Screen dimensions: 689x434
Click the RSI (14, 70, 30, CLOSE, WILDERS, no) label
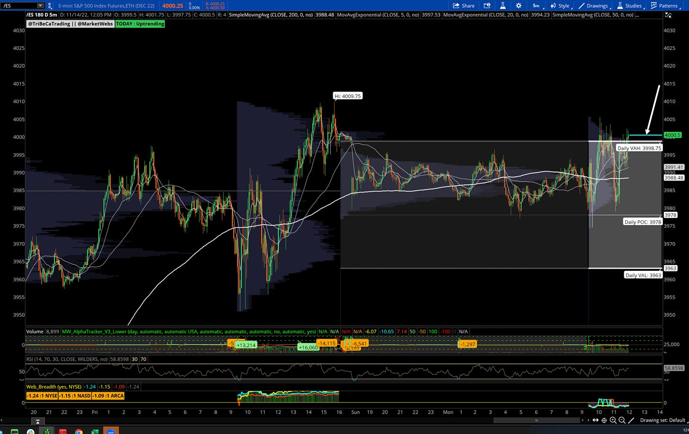67,359
